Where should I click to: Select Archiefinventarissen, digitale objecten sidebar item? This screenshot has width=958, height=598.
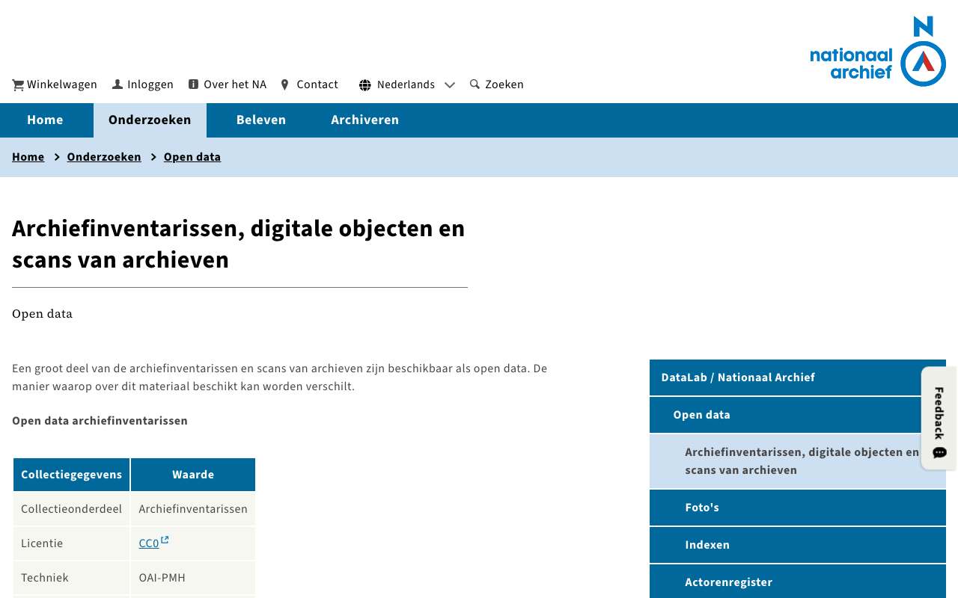798,461
